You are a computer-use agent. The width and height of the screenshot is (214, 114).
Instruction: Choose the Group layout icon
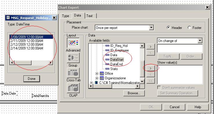pos(73,58)
